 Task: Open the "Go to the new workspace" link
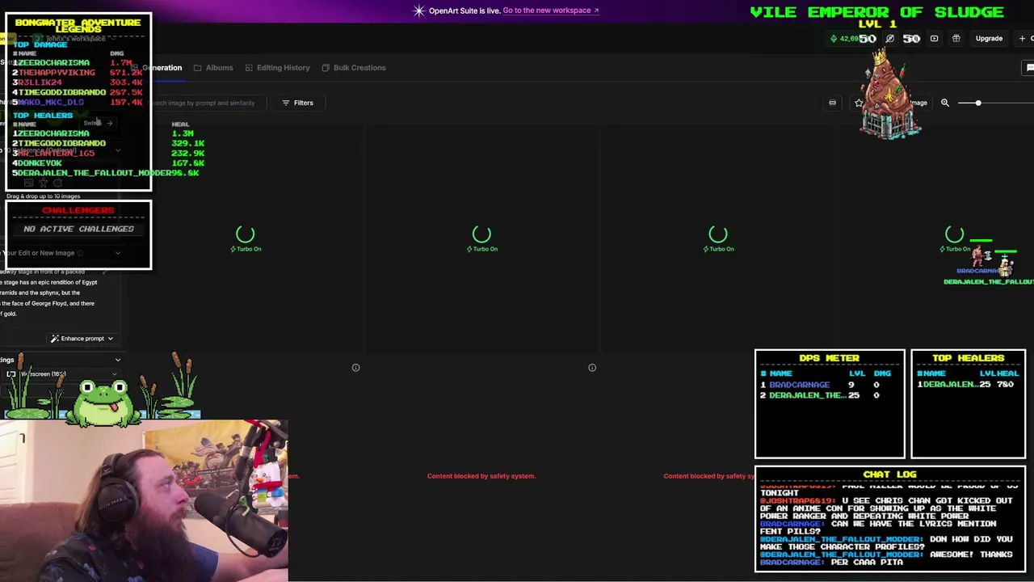[x=551, y=11]
